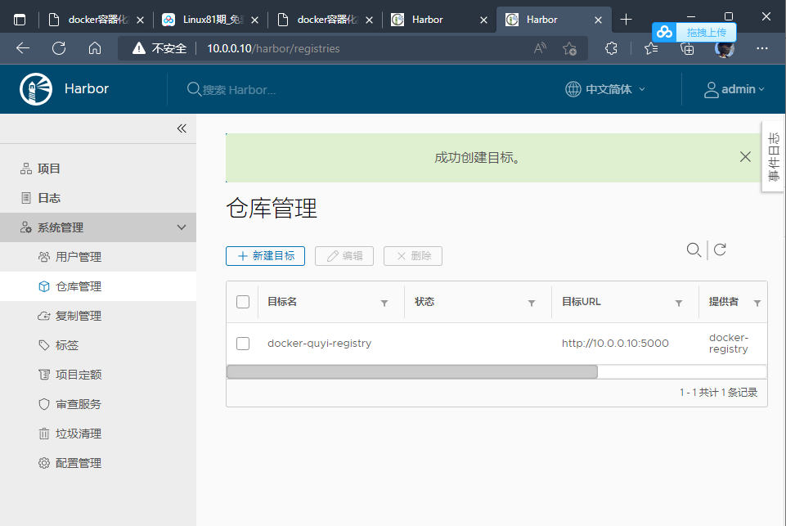Click the docker-registry provider cell
Image resolution: width=786 pixels, height=526 pixels.
pos(729,344)
